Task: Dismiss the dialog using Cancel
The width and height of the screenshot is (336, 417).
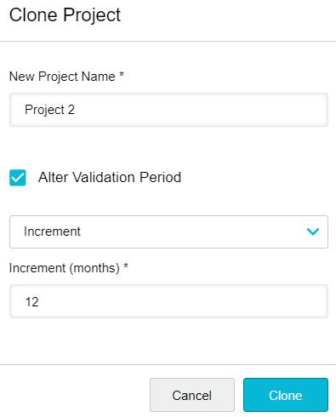Action: pyautogui.click(x=192, y=395)
